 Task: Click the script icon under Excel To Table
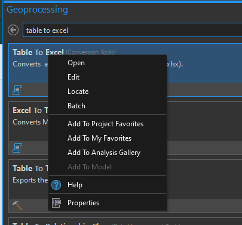pos(17,148)
